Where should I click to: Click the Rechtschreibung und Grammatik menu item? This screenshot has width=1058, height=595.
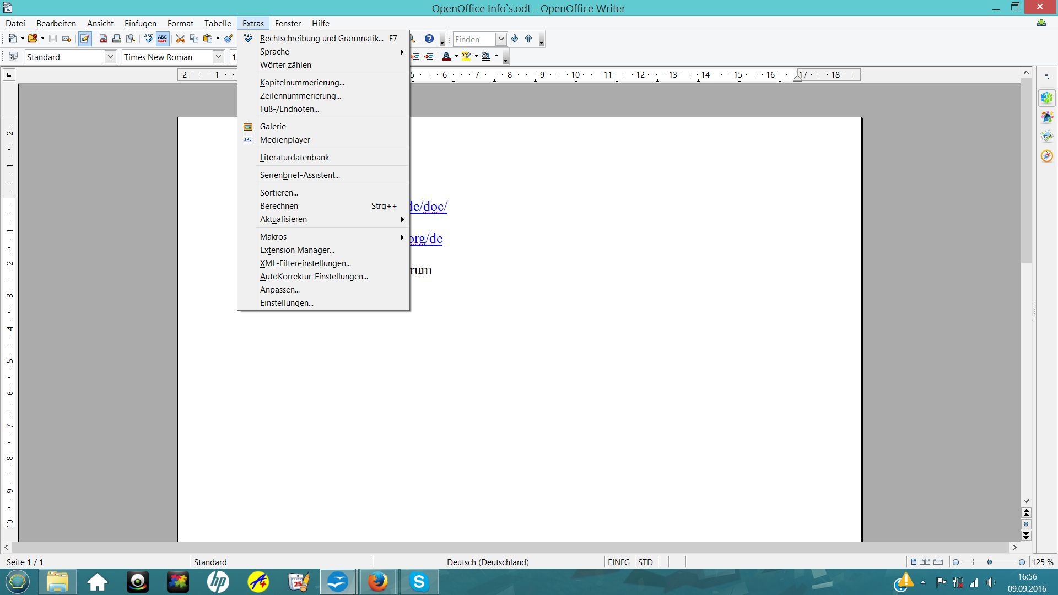(322, 38)
